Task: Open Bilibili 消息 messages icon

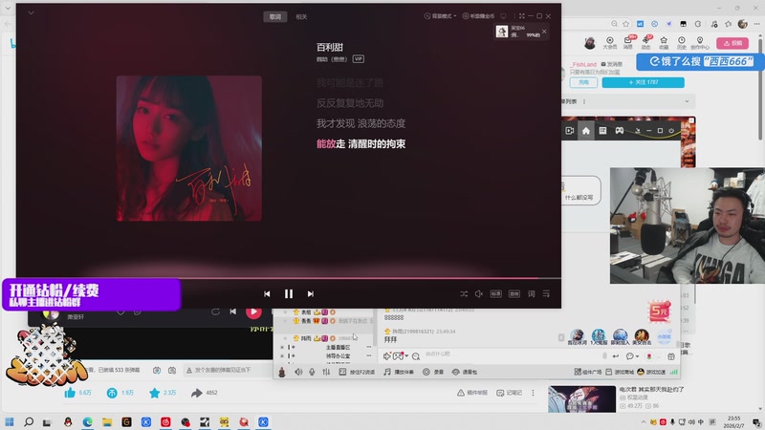Action: (628, 42)
